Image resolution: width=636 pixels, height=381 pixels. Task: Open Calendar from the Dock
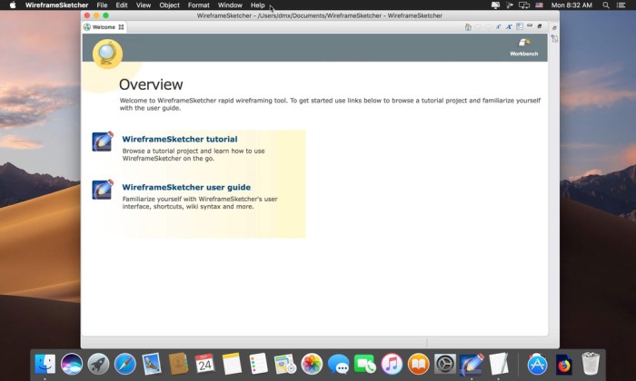(204, 364)
